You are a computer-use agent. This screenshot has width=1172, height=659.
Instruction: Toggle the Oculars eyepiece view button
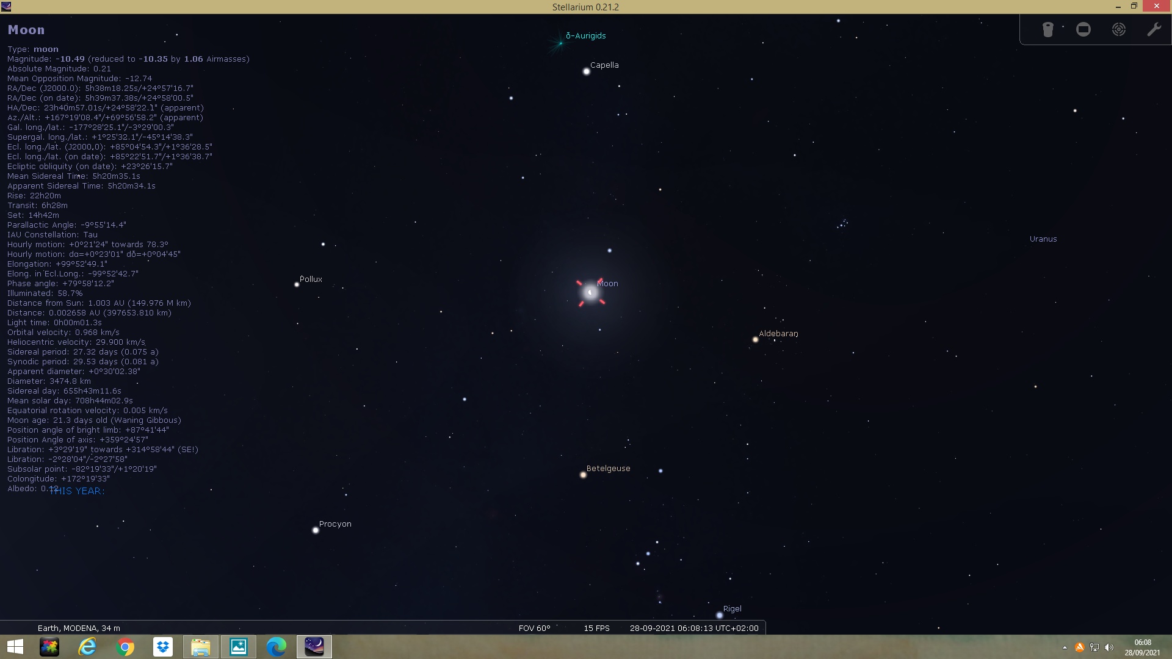tap(1047, 29)
